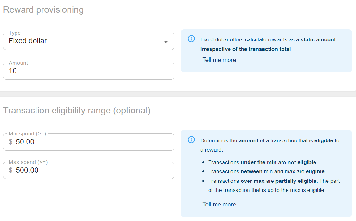Click the Amount field label
Image resolution: width=356 pixels, height=221 pixels.
click(18, 63)
